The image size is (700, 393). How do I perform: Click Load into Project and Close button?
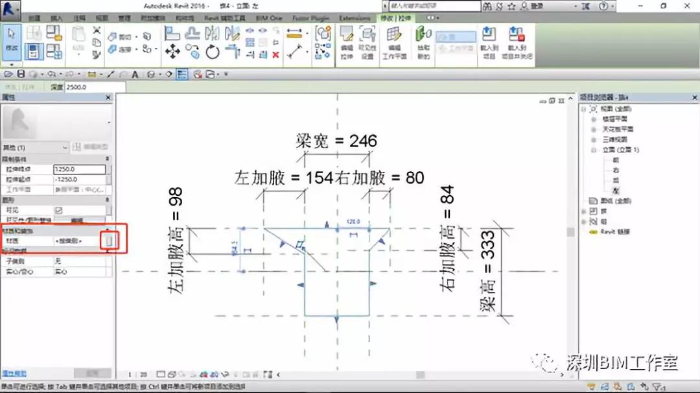click(x=517, y=42)
